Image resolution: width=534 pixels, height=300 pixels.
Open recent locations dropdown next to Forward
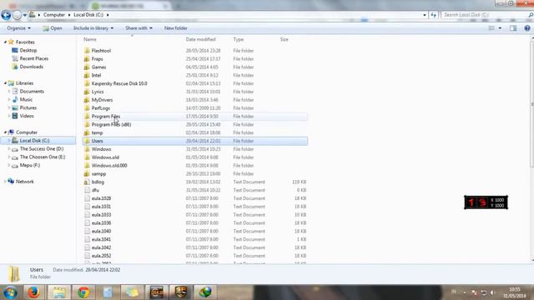point(25,15)
